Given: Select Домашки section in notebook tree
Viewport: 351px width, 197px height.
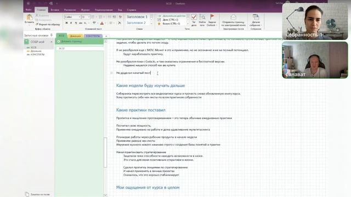Looking at the screenshot, I should pos(36,51).
